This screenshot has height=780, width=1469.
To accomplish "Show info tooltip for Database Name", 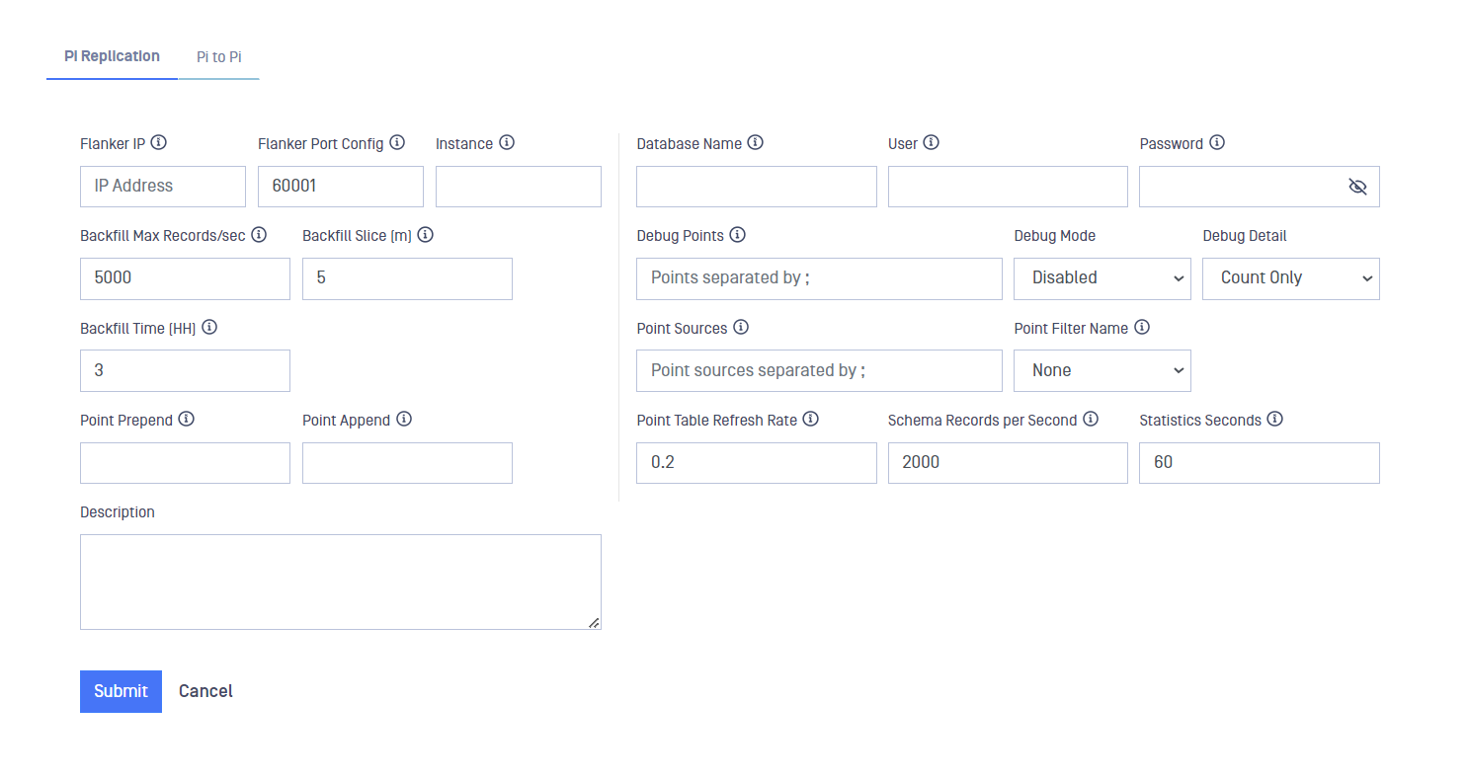I will [755, 142].
